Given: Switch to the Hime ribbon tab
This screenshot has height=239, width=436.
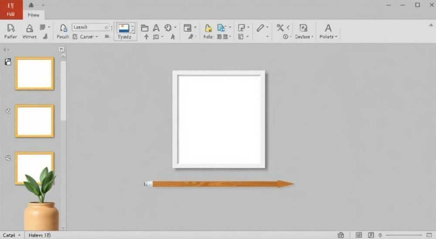Looking at the screenshot, I should click(x=34, y=15).
